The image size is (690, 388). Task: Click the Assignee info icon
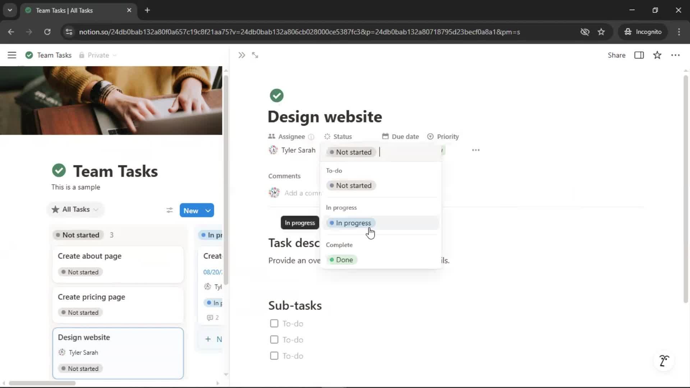point(311,137)
